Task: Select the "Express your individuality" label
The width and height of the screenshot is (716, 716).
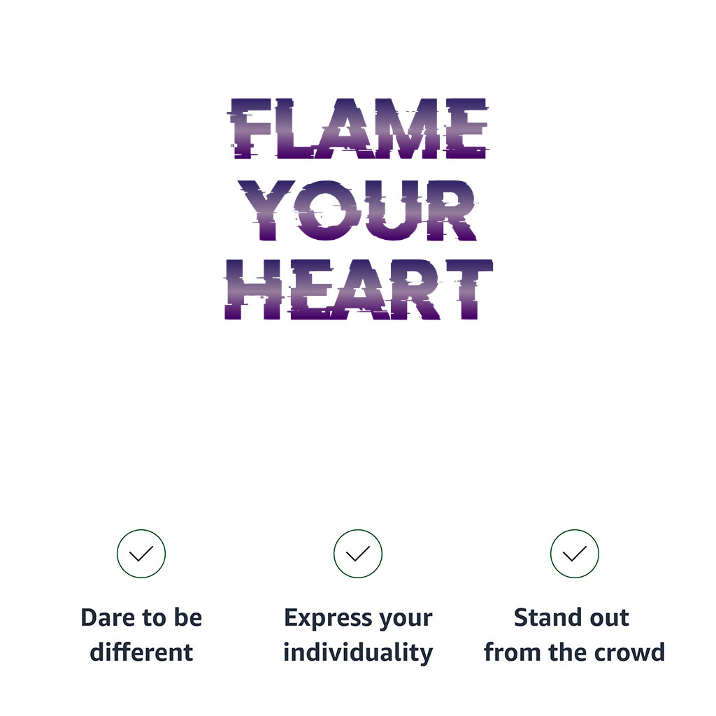Action: [358, 635]
